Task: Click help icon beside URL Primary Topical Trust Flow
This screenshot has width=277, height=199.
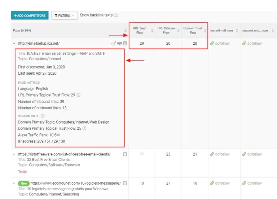Action: click(x=78, y=95)
